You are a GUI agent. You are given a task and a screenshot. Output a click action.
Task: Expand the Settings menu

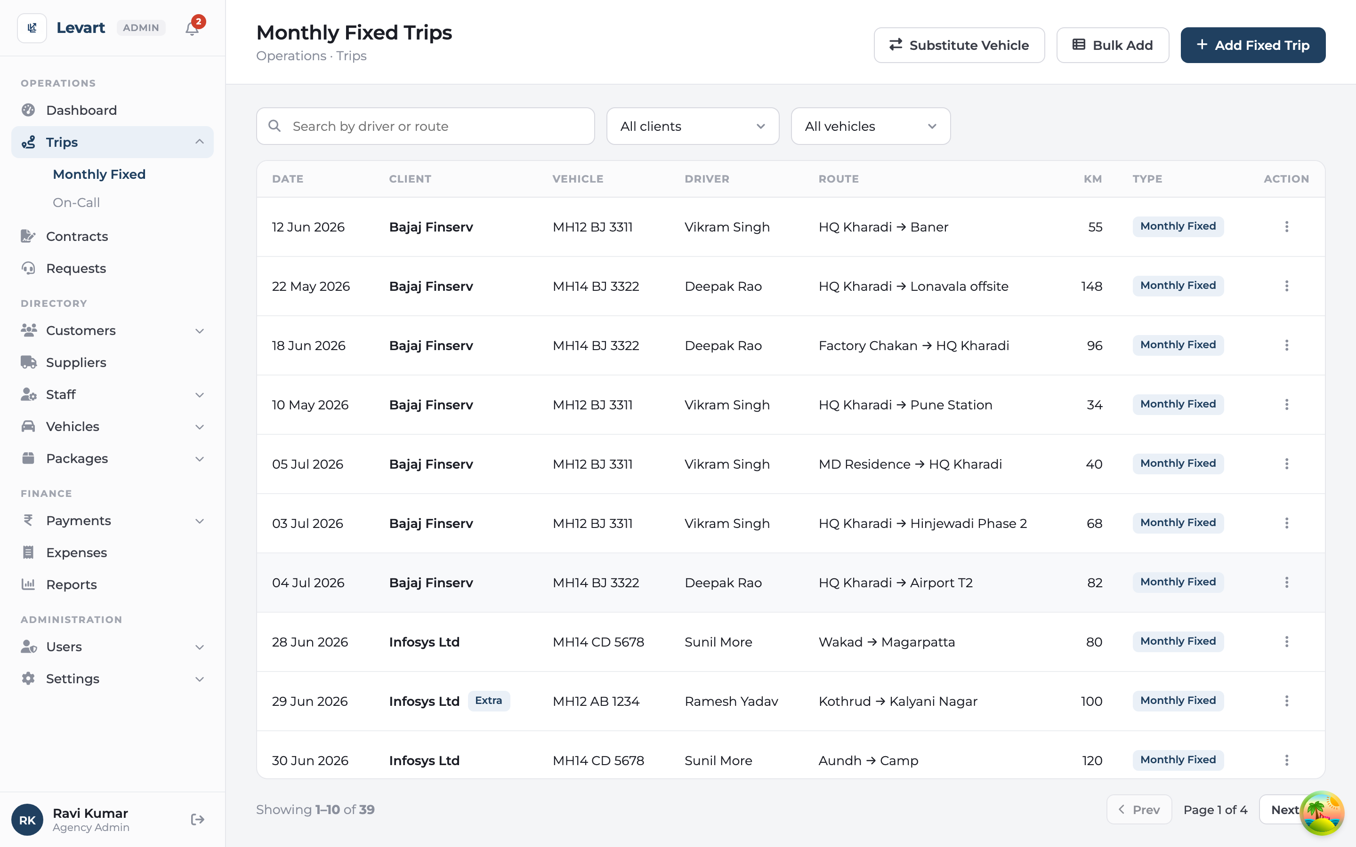pyautogui.click(x=112, y=679)
